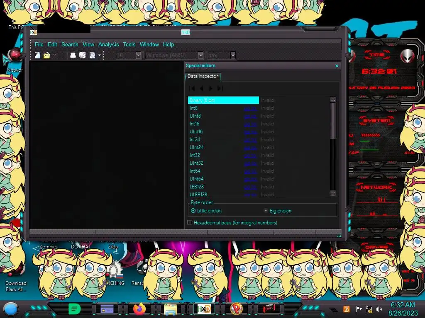425x318 pixels.
Task: Select Little endian byte order
Action: pyautogui.click(x=206, y=211)
